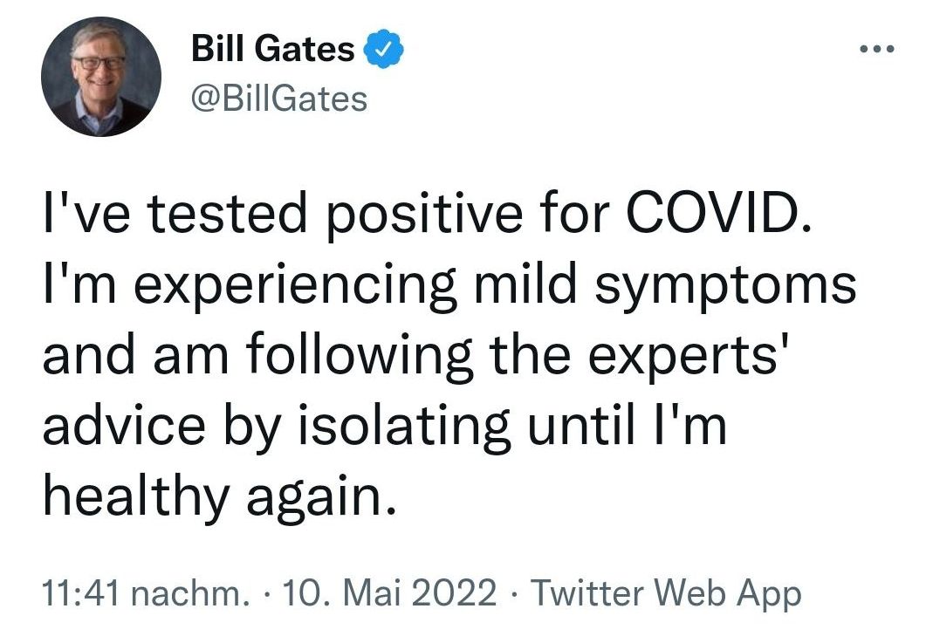Click the Bill Gates display name
This screenshot has width=926, height=636.
pyautogui.click(x=272, y=51)
